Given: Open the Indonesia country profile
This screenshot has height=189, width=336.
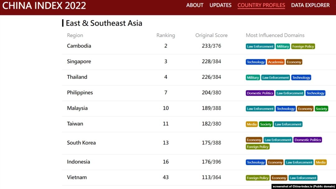Looking at the screenshot, I should pyautogui.click(x=78, y=162).
